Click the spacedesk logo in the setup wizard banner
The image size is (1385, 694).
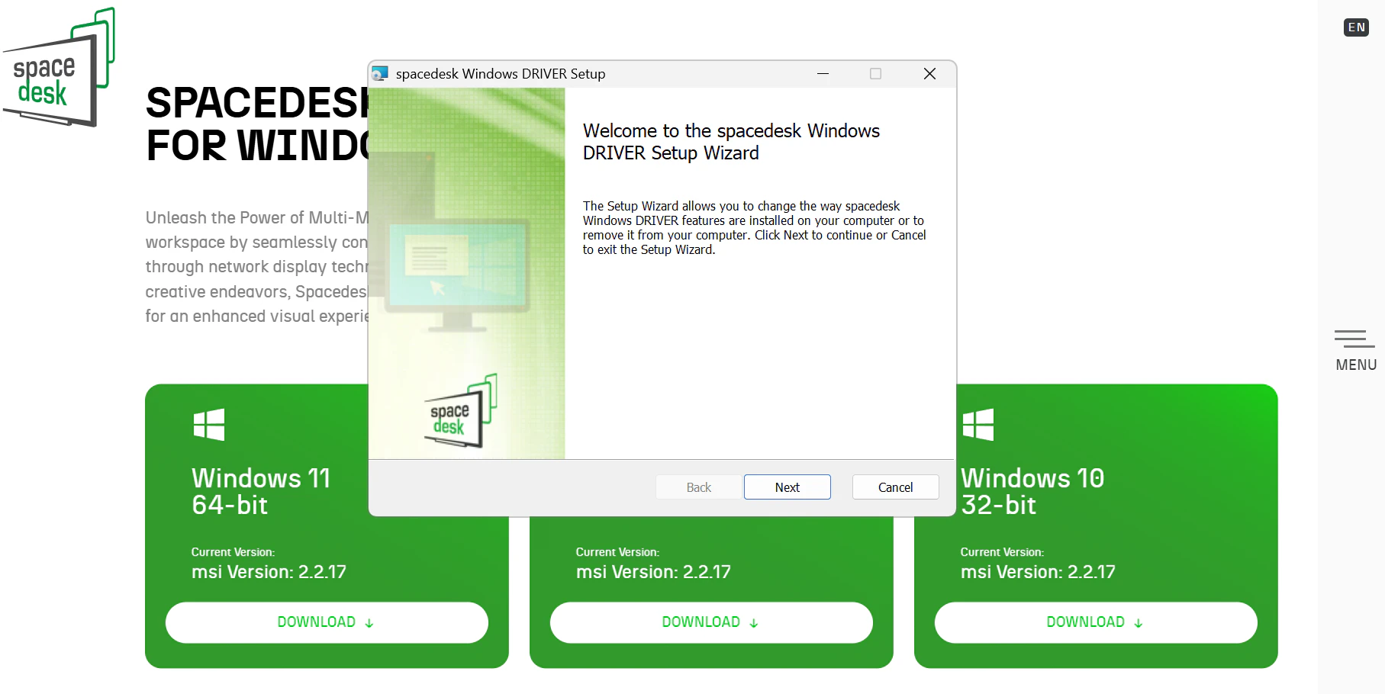click(461, 411)
